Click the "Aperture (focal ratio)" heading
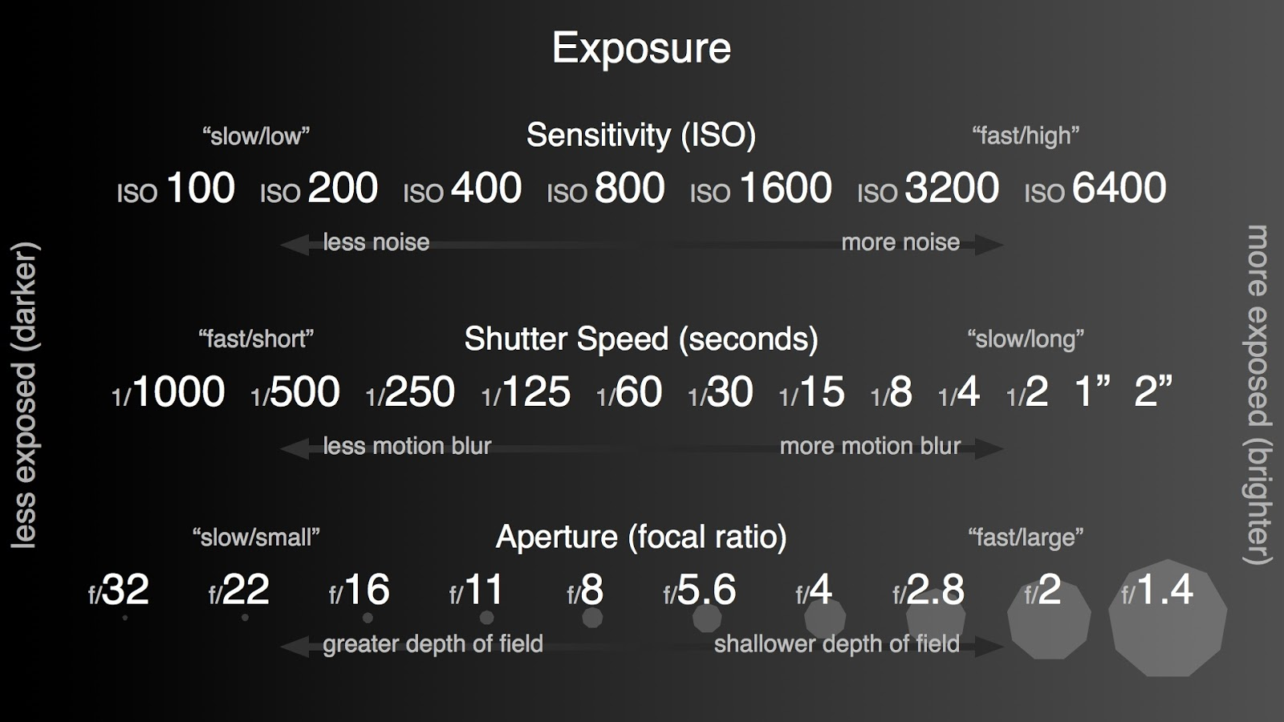Viewport: 1284px width, 722px height. coord(641,537)
